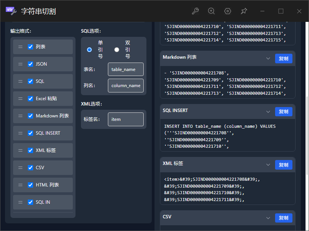The height and width of the screenshot is (231, 309).
Task: Click the str wrench app logo
Action: coord(11,11)
